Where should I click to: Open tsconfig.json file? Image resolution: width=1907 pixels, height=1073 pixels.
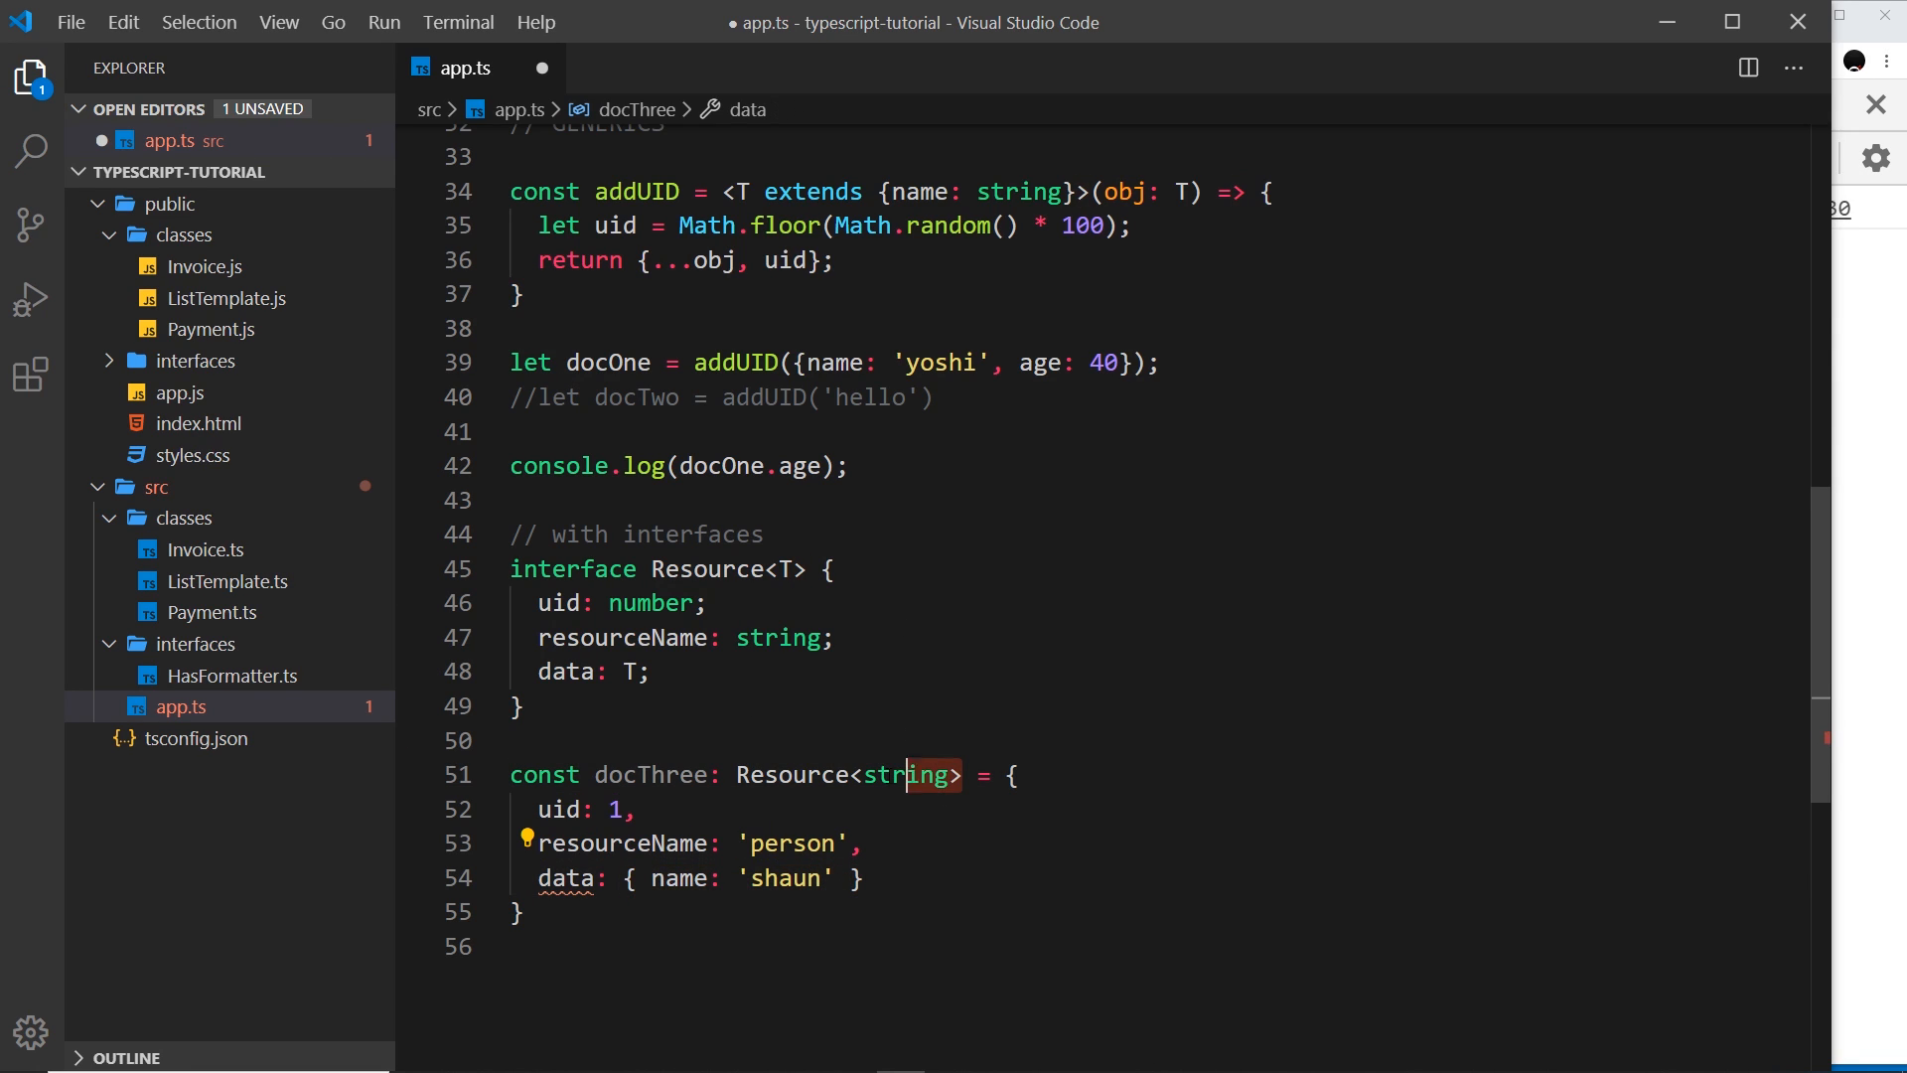(196, 738)
